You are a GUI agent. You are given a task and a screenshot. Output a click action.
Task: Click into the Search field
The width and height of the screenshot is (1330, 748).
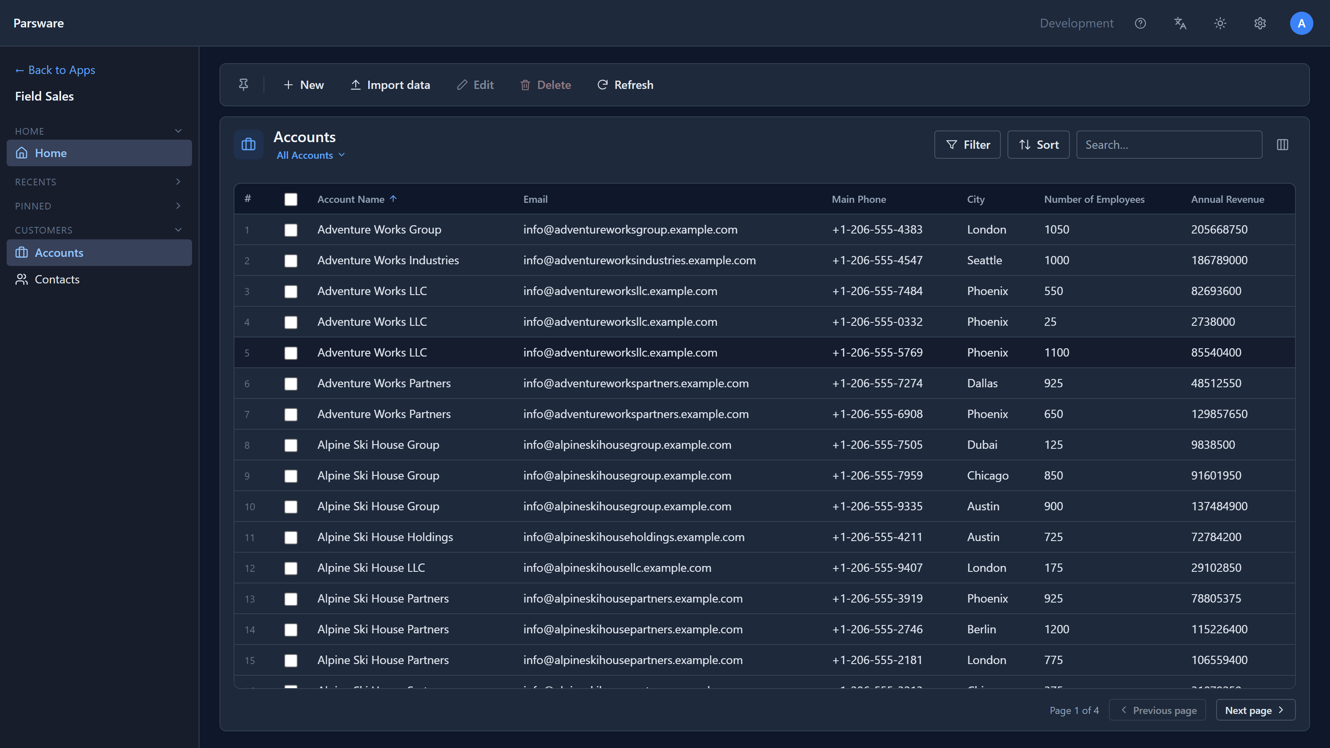1169,145
